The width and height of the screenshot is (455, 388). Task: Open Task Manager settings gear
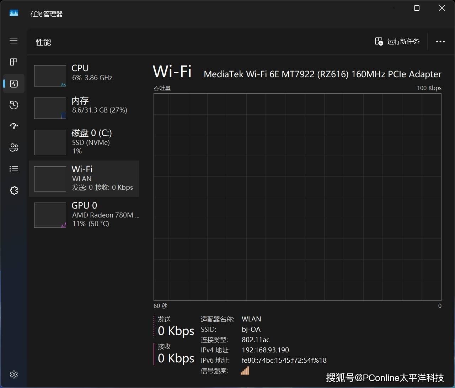point(14,374)
